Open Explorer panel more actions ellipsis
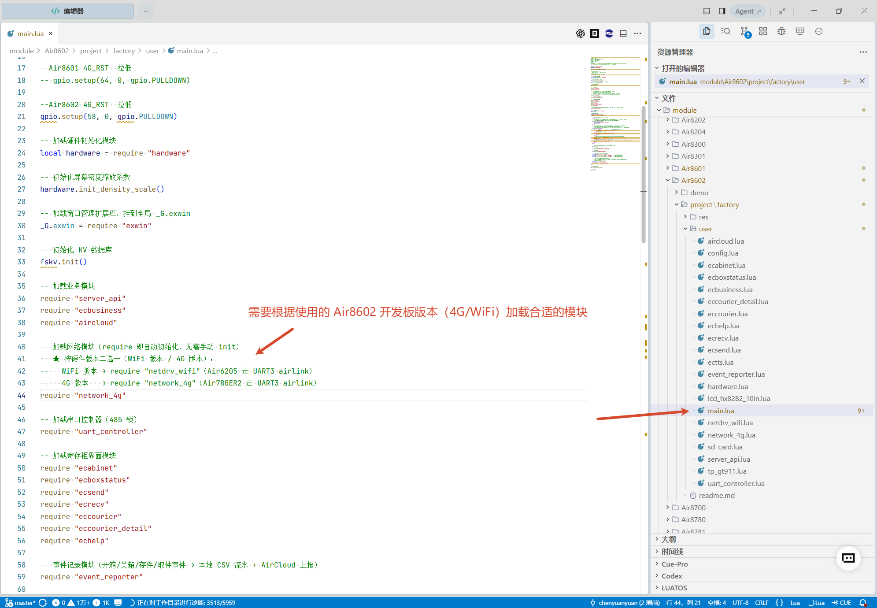The height and width of the screenshot is (608, 877). [863, 52]
